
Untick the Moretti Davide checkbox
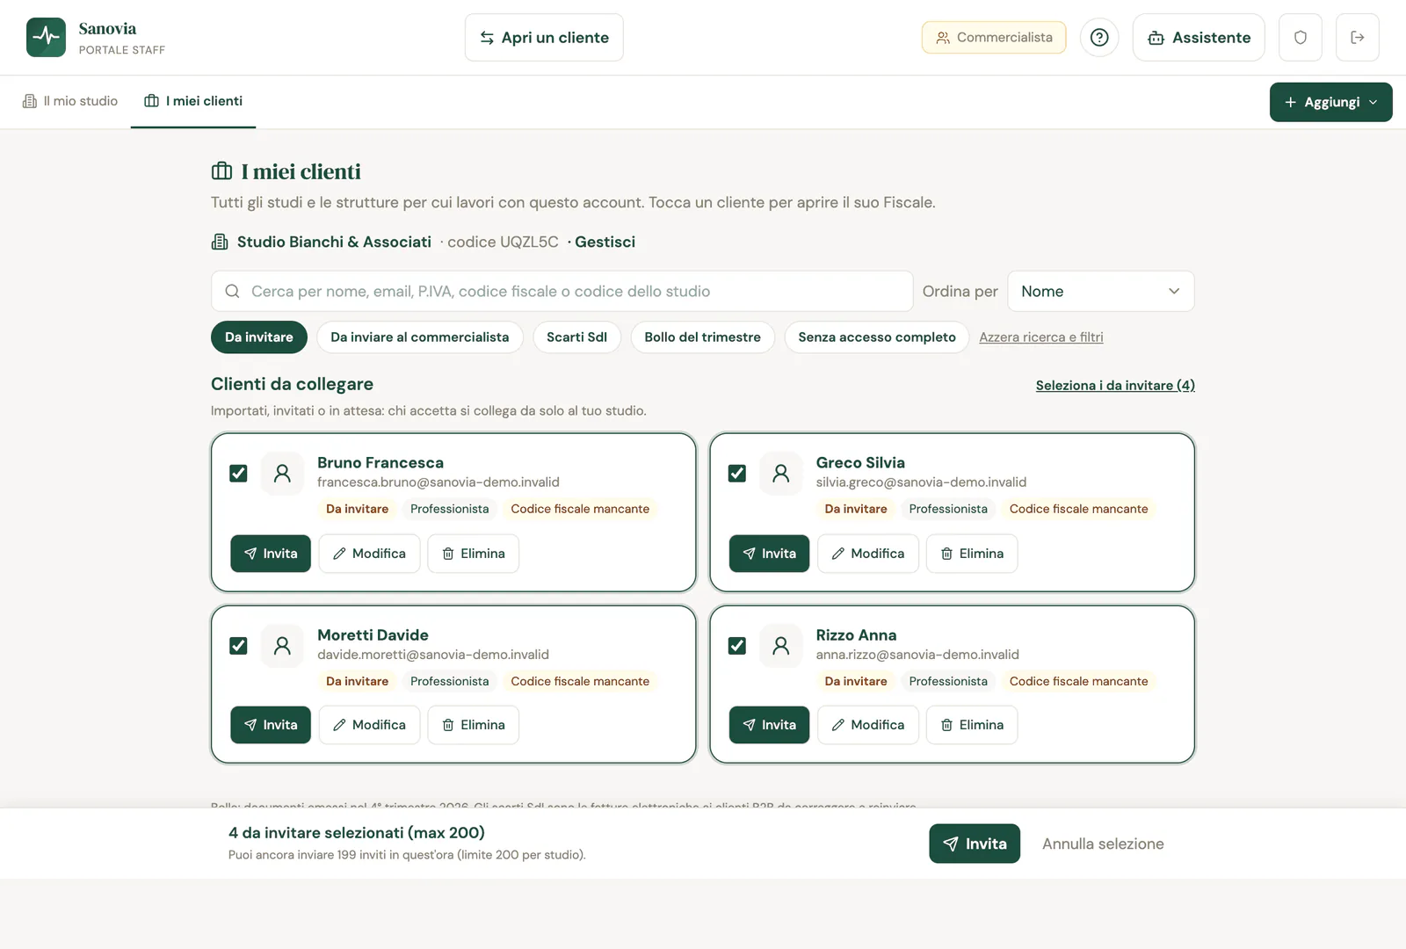(238, 646)
